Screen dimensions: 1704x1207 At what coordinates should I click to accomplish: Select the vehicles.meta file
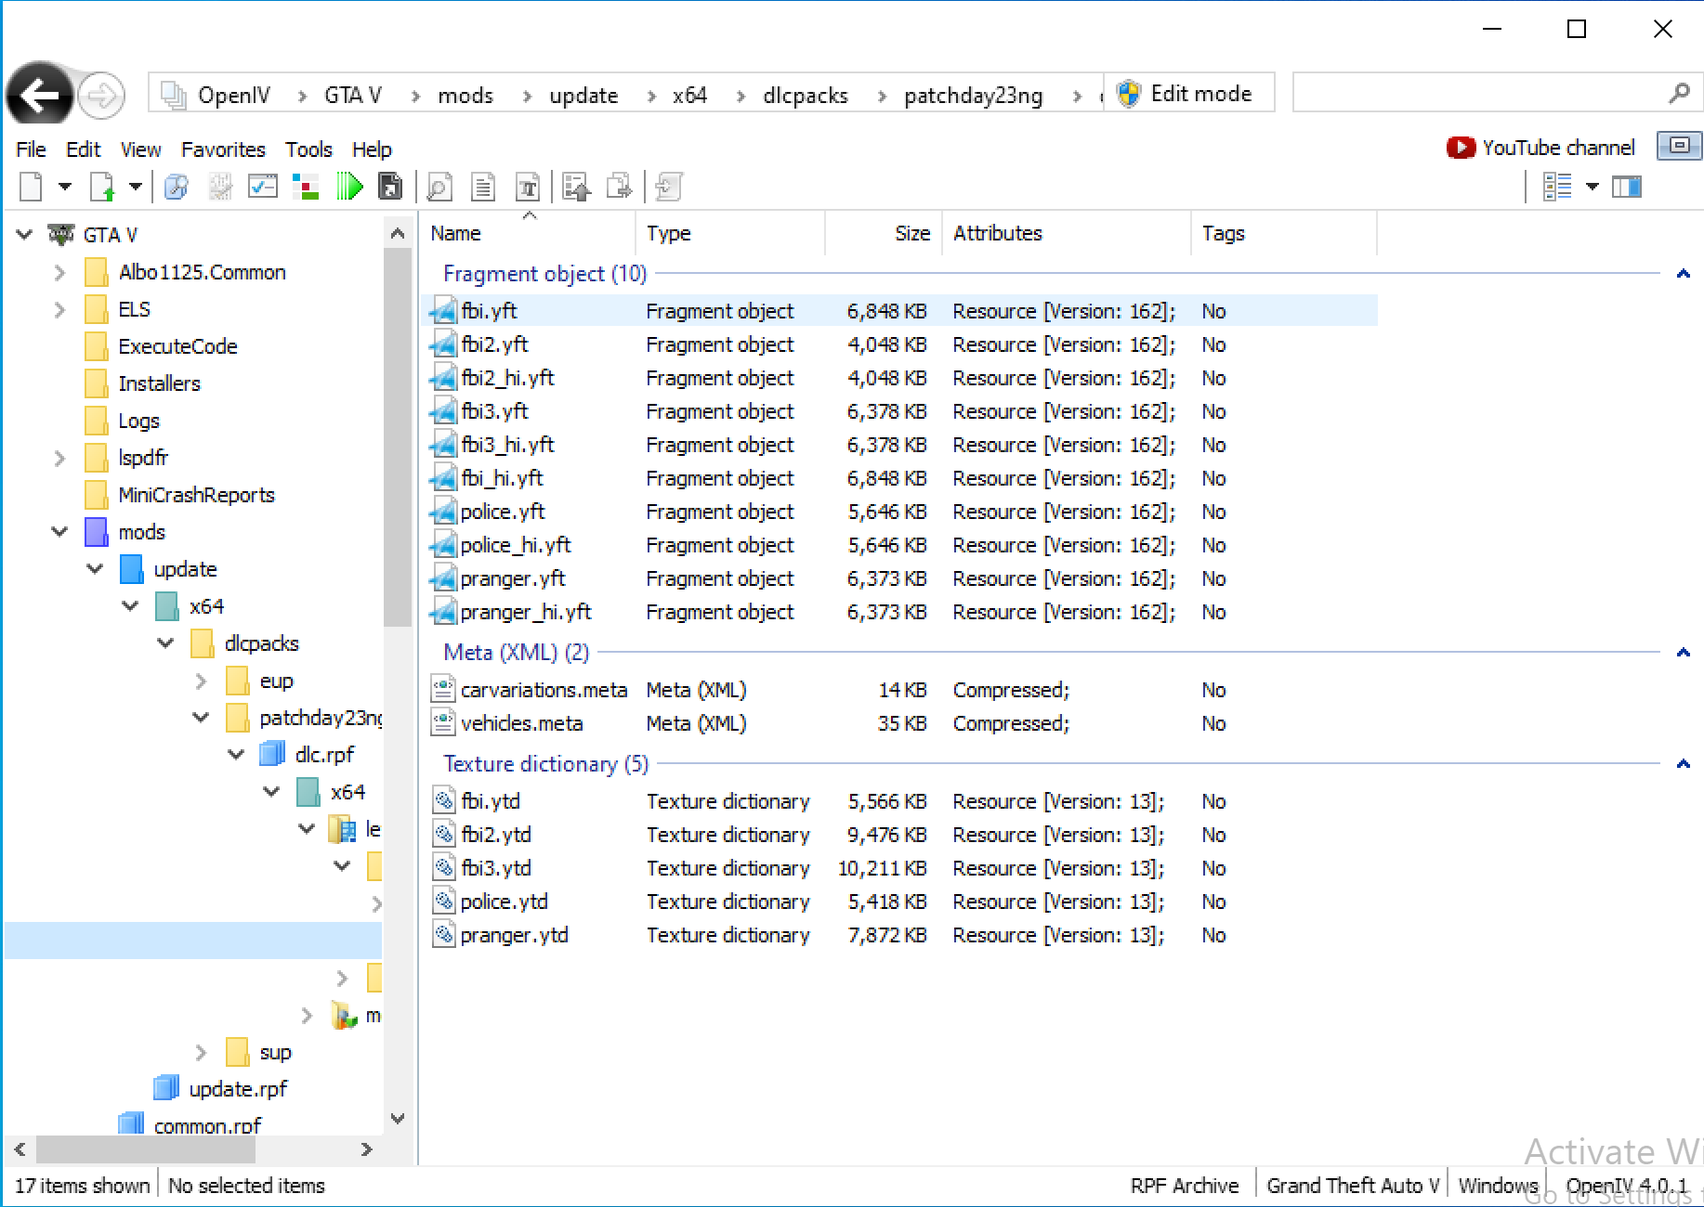(x=521, y=723)
